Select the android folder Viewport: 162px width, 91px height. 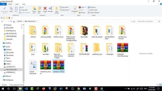(33, 32)
